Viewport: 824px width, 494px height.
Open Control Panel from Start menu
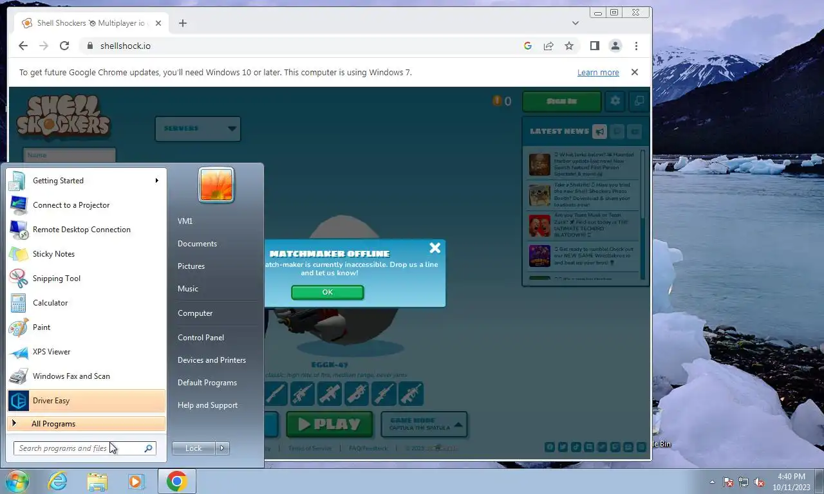201,338
